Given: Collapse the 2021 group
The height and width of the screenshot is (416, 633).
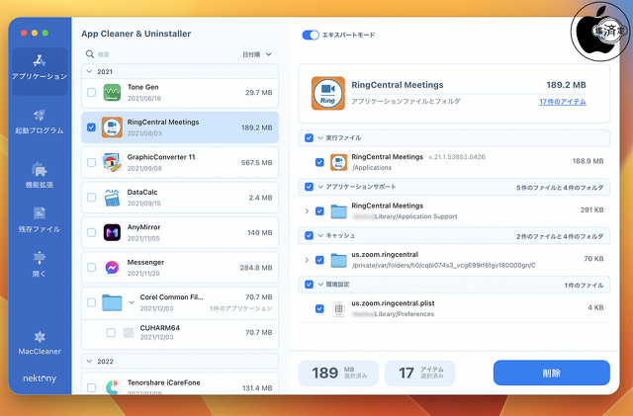Looking at the screenshot, I should pos(89,71).
